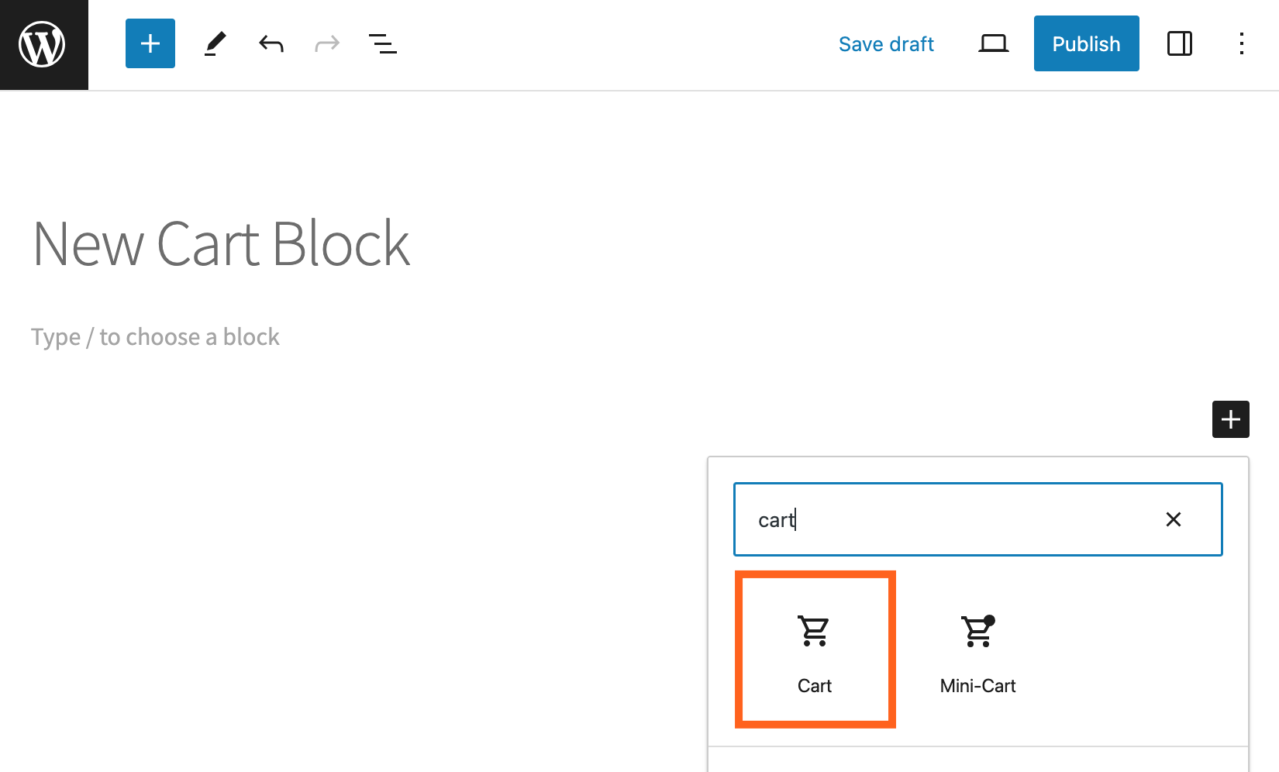
Task: Choose the Mini-Cart text label
Action: coord(977,686)
